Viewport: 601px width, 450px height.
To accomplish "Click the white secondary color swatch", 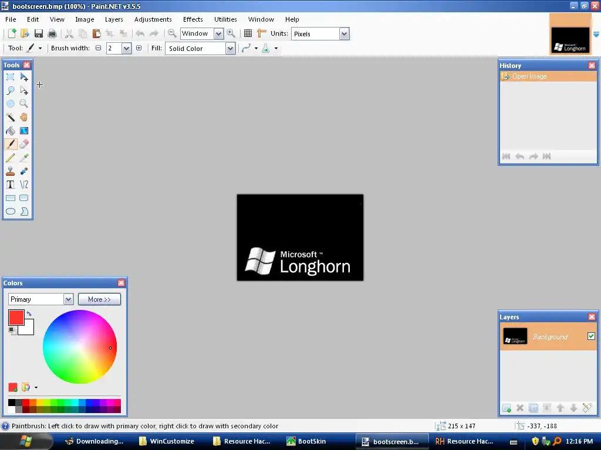I will coord(28,329).
